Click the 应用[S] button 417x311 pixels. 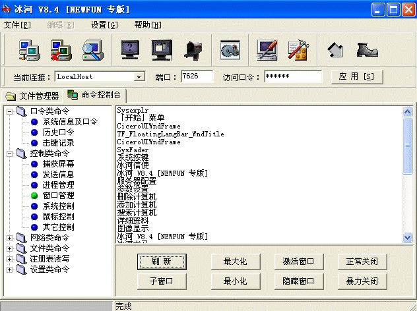point(357,76)
